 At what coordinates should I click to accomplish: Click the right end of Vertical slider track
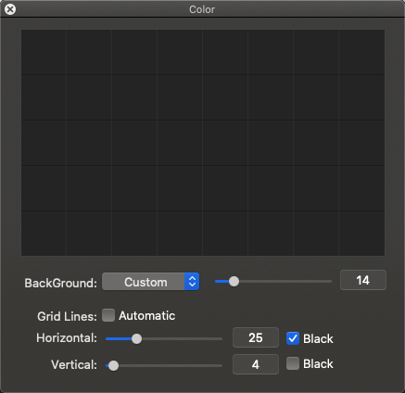click(221, 365)
